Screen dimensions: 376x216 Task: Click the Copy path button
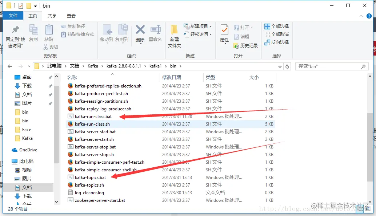73,27
